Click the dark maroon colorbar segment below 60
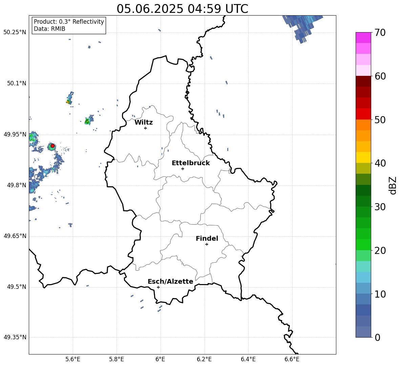 tap(363, 81)
